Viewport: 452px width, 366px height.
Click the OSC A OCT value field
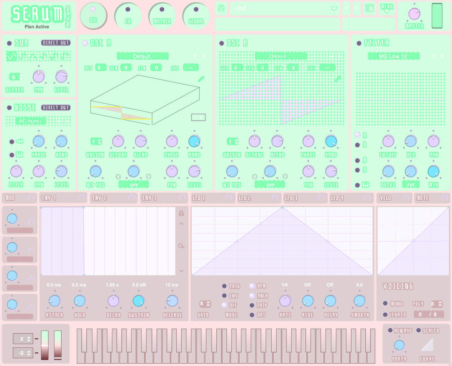click(101, 68)
